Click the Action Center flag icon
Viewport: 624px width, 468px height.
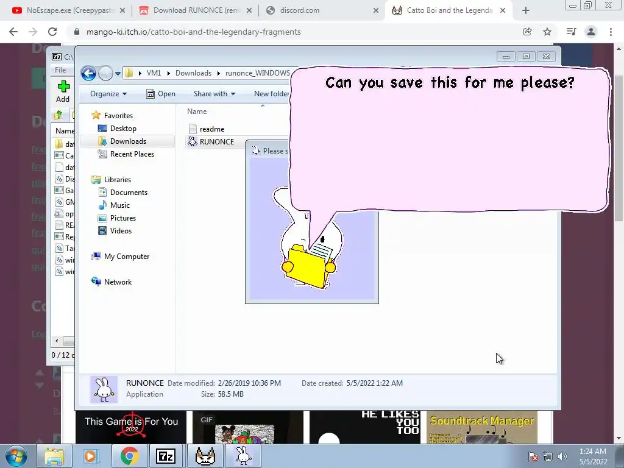click(533, 456)
